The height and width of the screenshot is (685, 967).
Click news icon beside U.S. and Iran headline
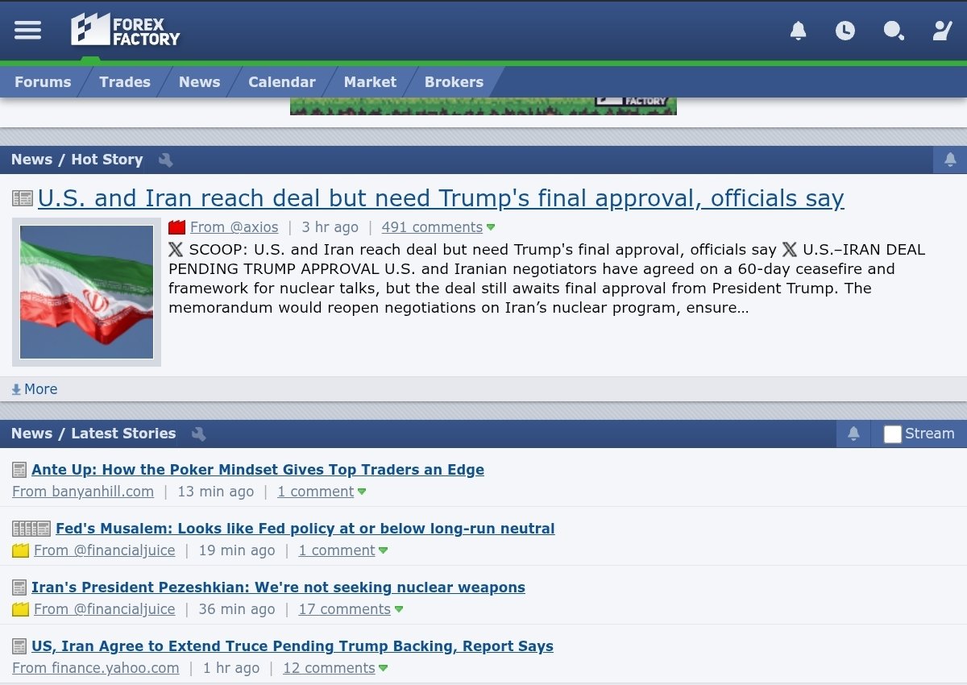coord(23,198)
